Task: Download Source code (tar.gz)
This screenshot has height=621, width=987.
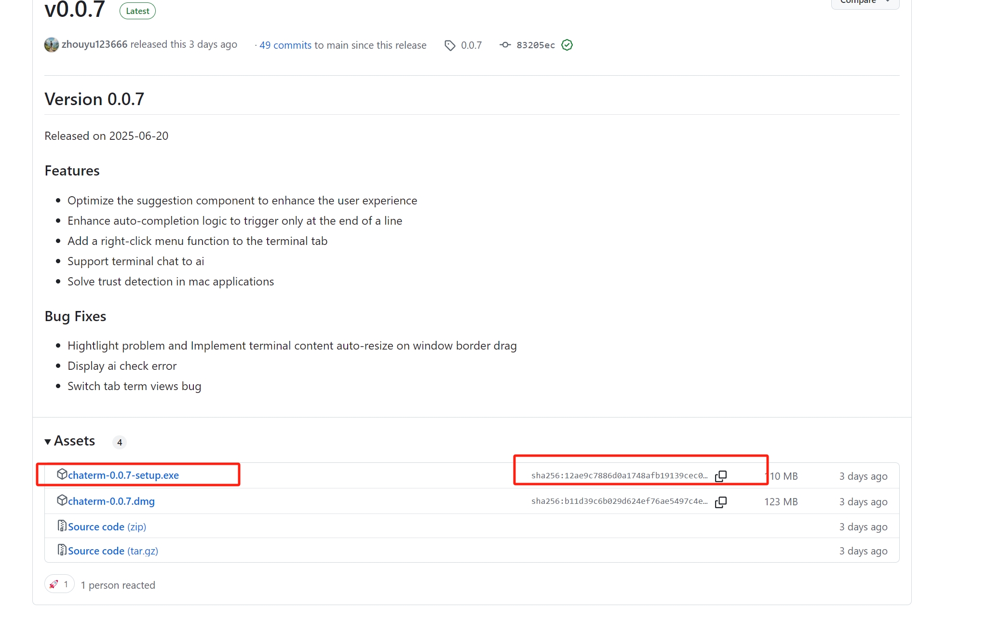Action: pyautogui.click(x=113, y=551)
